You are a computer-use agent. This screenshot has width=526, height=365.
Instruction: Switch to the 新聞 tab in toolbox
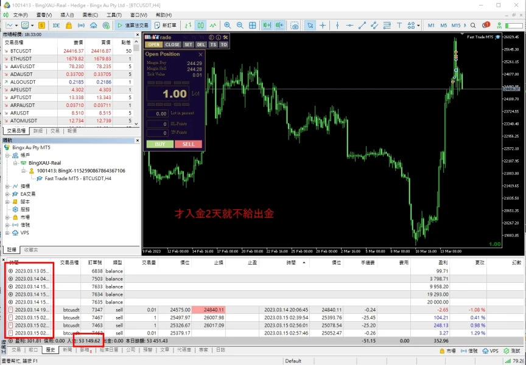pyautogui.click(x=68, y=350)
